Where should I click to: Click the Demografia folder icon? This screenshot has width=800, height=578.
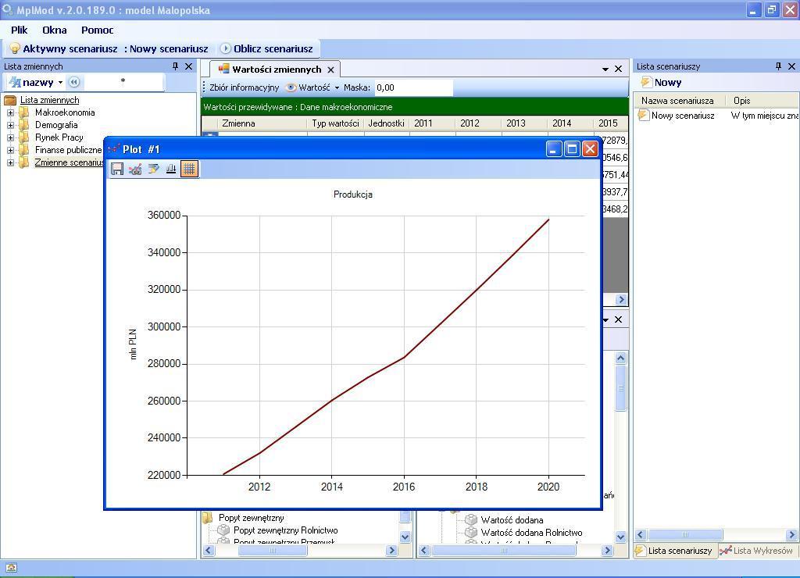pos(24,125)
